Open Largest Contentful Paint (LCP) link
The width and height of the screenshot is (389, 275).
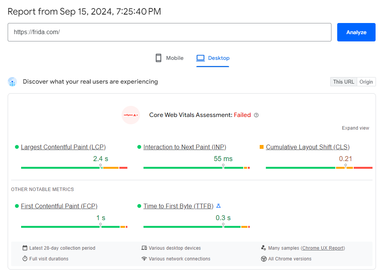[63, 147]
